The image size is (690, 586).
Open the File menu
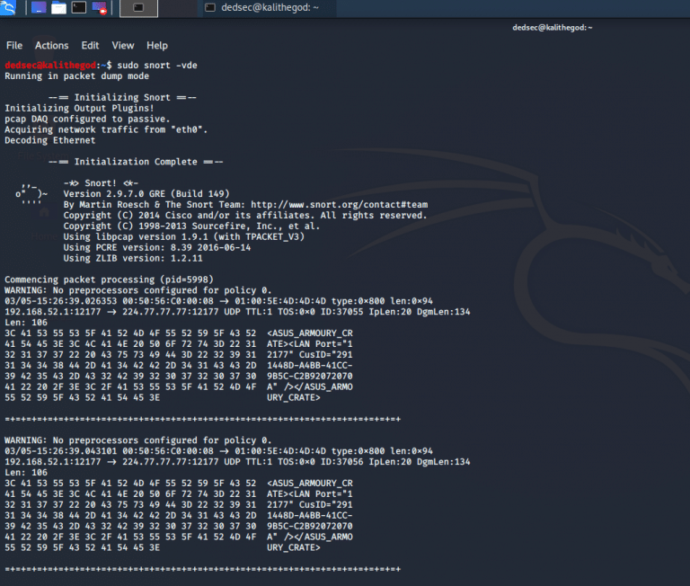[14, 46]
